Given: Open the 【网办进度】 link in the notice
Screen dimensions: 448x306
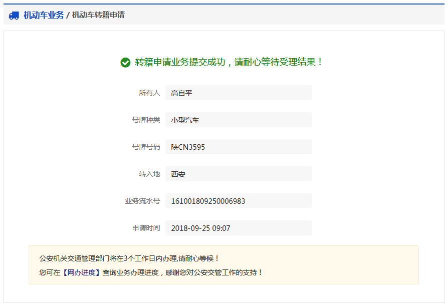Looking at the screenshot, I should pyautogui.click(x=81, y=272).
